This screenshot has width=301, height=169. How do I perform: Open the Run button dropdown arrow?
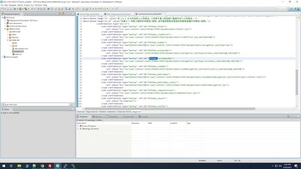pos(23,9)
